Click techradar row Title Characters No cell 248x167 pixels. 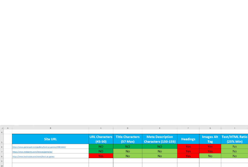128,156
